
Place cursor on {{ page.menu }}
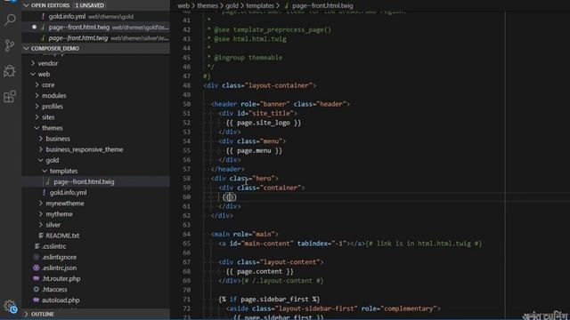[x=254, y=150]
